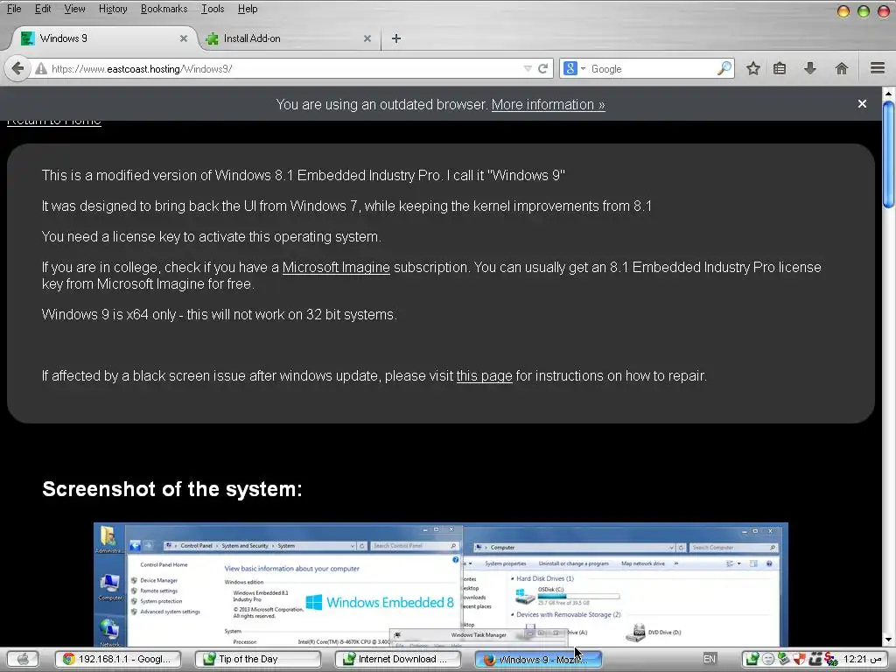Go to the Home page icon
896x672 pixels.
pyautogui.click(x=841, y=68)
